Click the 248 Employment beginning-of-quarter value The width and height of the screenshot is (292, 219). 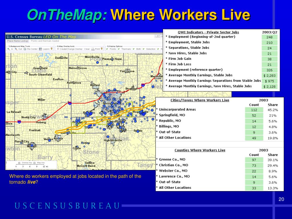pyautogui.click(x=269, y=37)
